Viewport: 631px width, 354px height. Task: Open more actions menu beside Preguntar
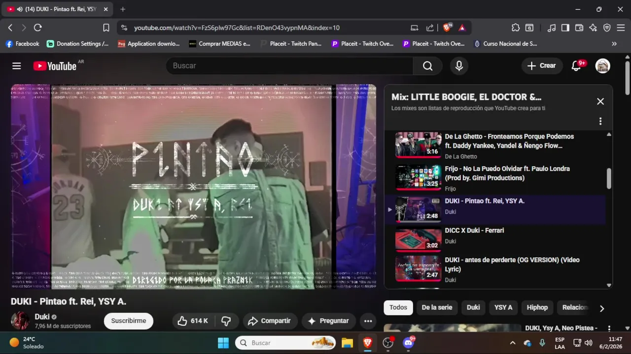point(368,321)
